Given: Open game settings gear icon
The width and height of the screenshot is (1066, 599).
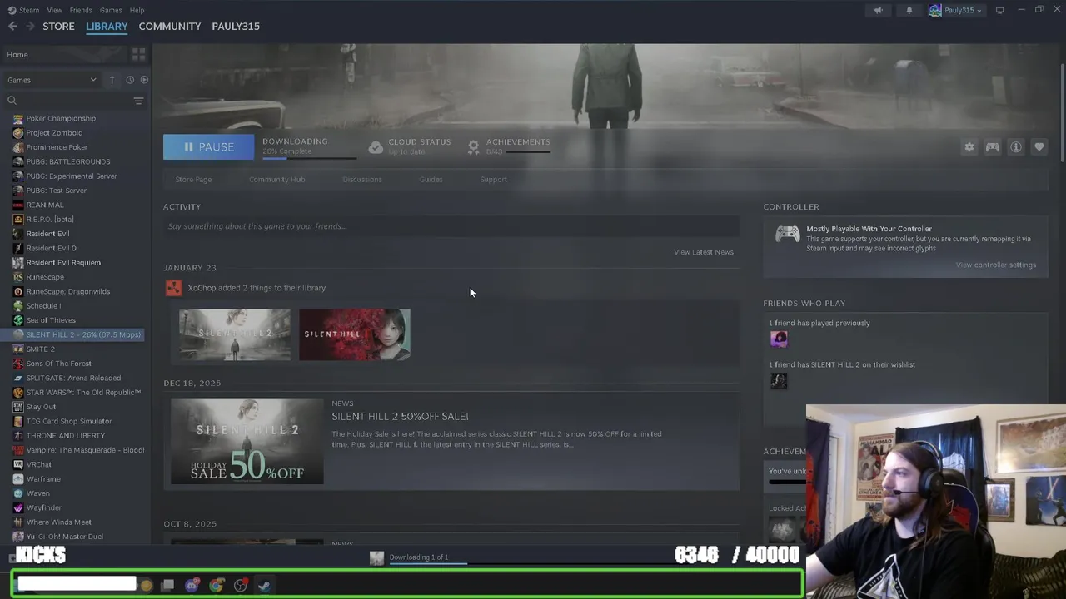Looking at the screenshot, I should coord(969,147).
